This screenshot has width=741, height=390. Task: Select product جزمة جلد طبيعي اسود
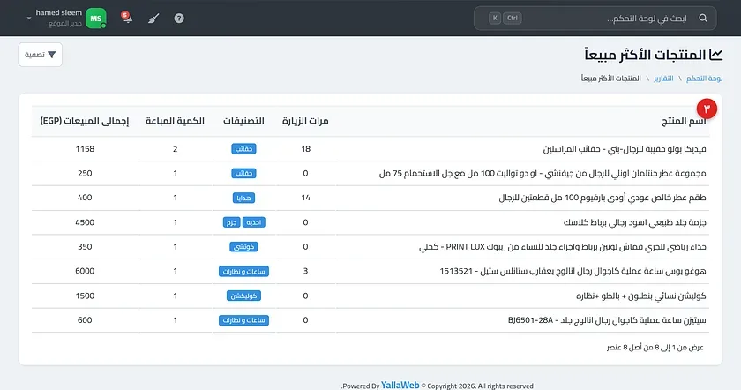634,222
